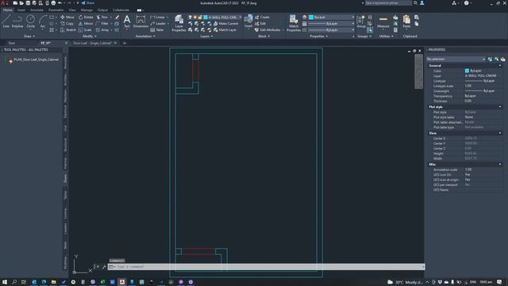This screenshot has width=508, height=286.
Task: Click the Paste clipboard tool
Action: click(406, 21)
